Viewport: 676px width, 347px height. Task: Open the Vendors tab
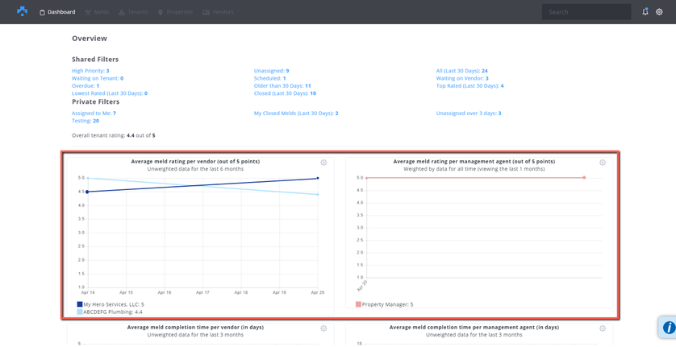(x=218, y=12)
